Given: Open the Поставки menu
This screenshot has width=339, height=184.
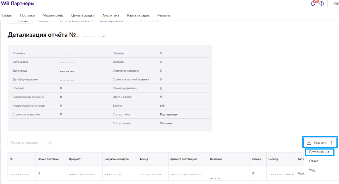Looking at the screenshot, I should (27, 15).
